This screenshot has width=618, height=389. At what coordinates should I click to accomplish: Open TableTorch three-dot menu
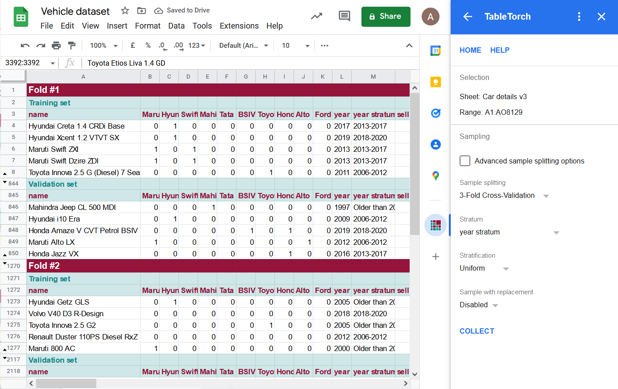(x=579, y=17)
